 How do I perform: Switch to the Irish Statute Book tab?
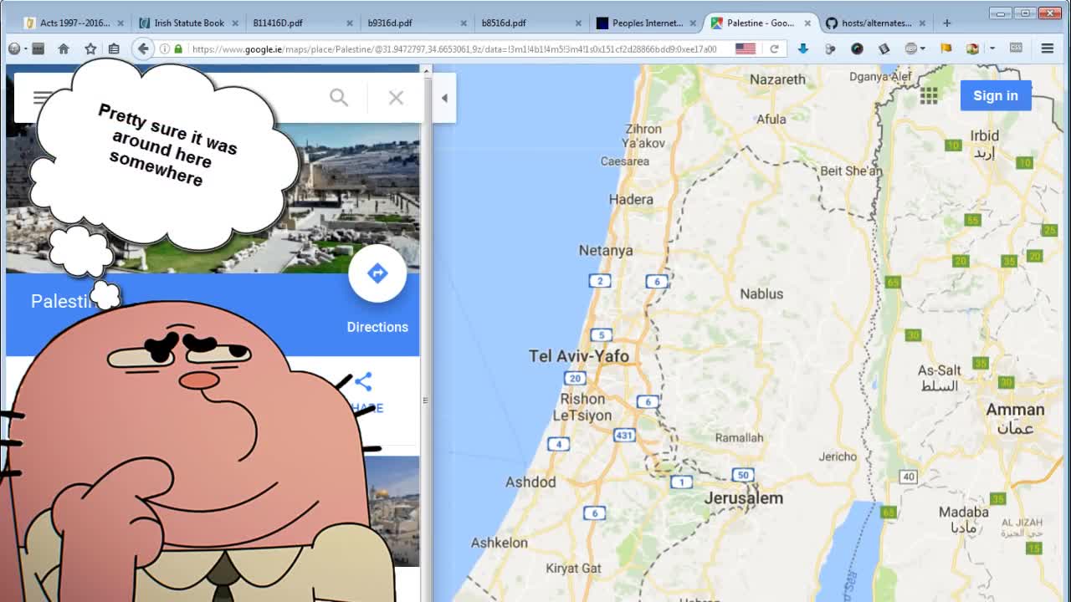point(188,23)
